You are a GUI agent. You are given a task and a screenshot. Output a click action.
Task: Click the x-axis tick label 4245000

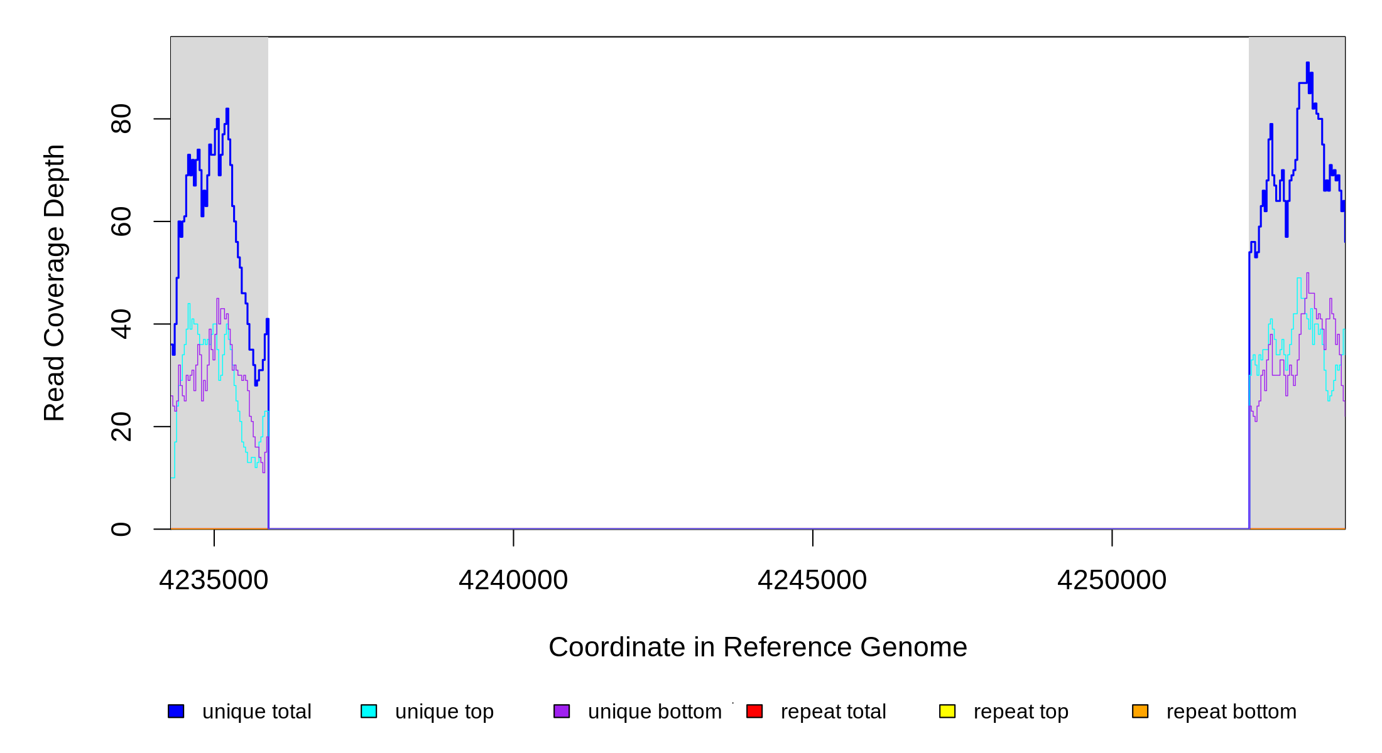click(x=812, y=580)
